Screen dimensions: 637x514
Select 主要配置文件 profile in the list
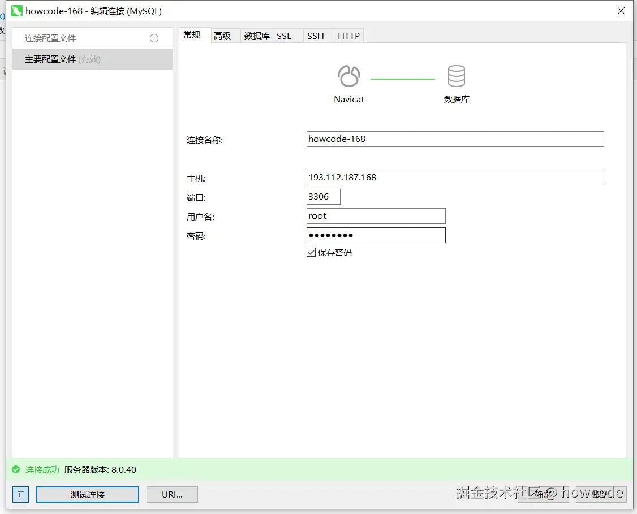(93, 59)
